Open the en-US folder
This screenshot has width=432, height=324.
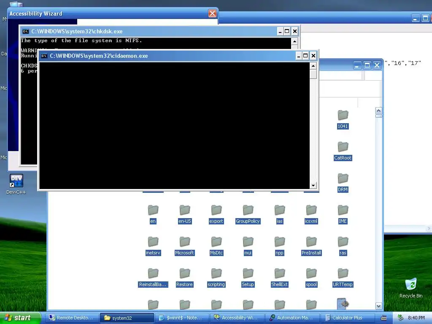tap(185, 215)
